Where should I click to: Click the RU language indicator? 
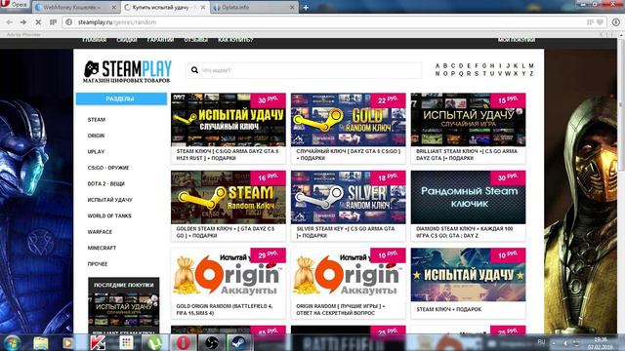pos(541,342)
